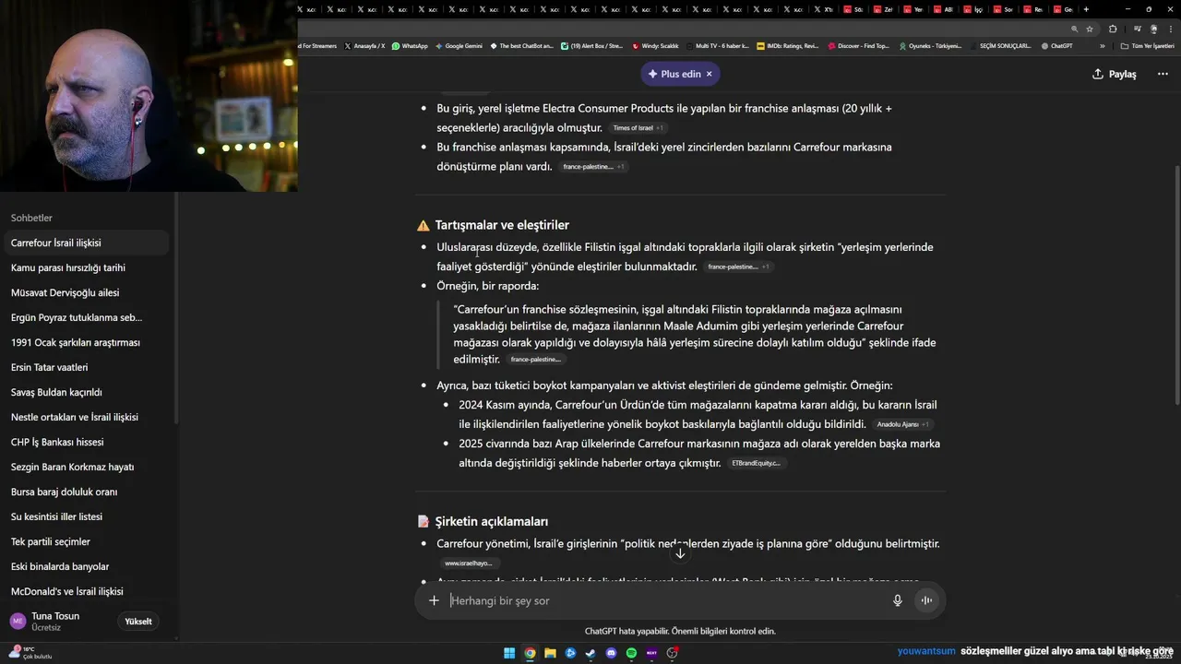The image size is (1181, 664).
Task: Open the Tuna Tosun account menu
Action: [x=55, y=622]
